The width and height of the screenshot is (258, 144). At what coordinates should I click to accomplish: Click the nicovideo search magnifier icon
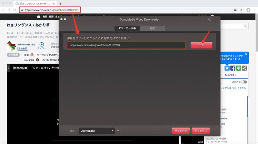coord(245,26)
